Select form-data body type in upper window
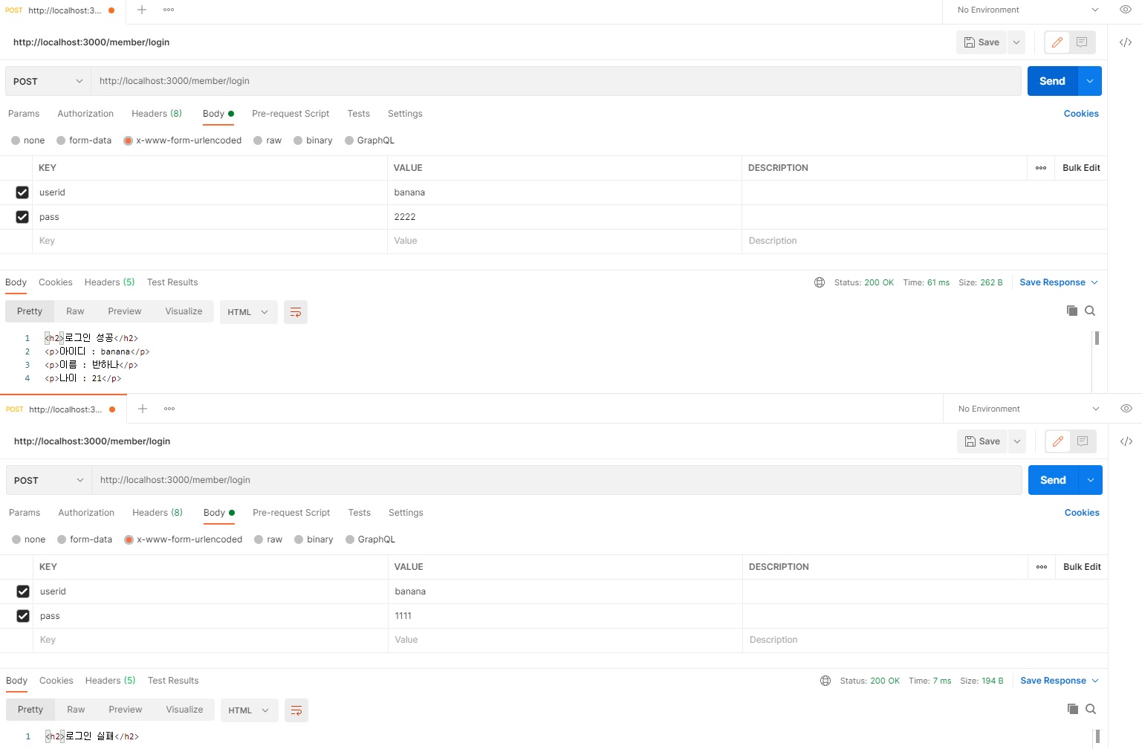 coord(84,140)
